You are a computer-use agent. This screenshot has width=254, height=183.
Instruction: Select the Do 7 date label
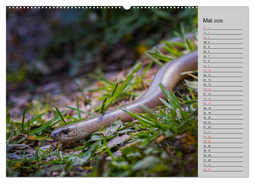(206, 56)
